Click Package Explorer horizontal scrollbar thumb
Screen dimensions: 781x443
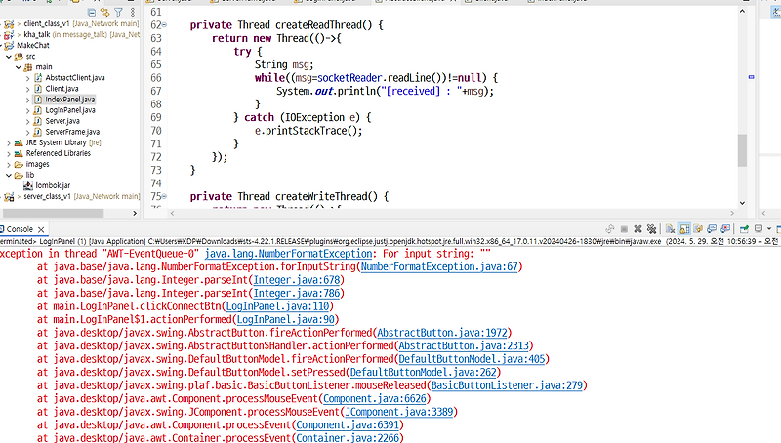52,213
